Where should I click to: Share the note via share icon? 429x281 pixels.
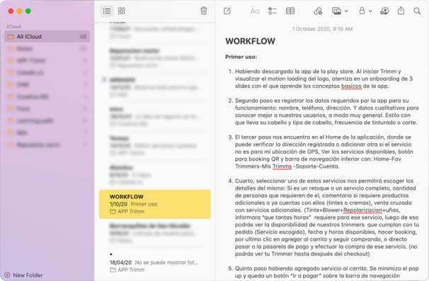401,11
